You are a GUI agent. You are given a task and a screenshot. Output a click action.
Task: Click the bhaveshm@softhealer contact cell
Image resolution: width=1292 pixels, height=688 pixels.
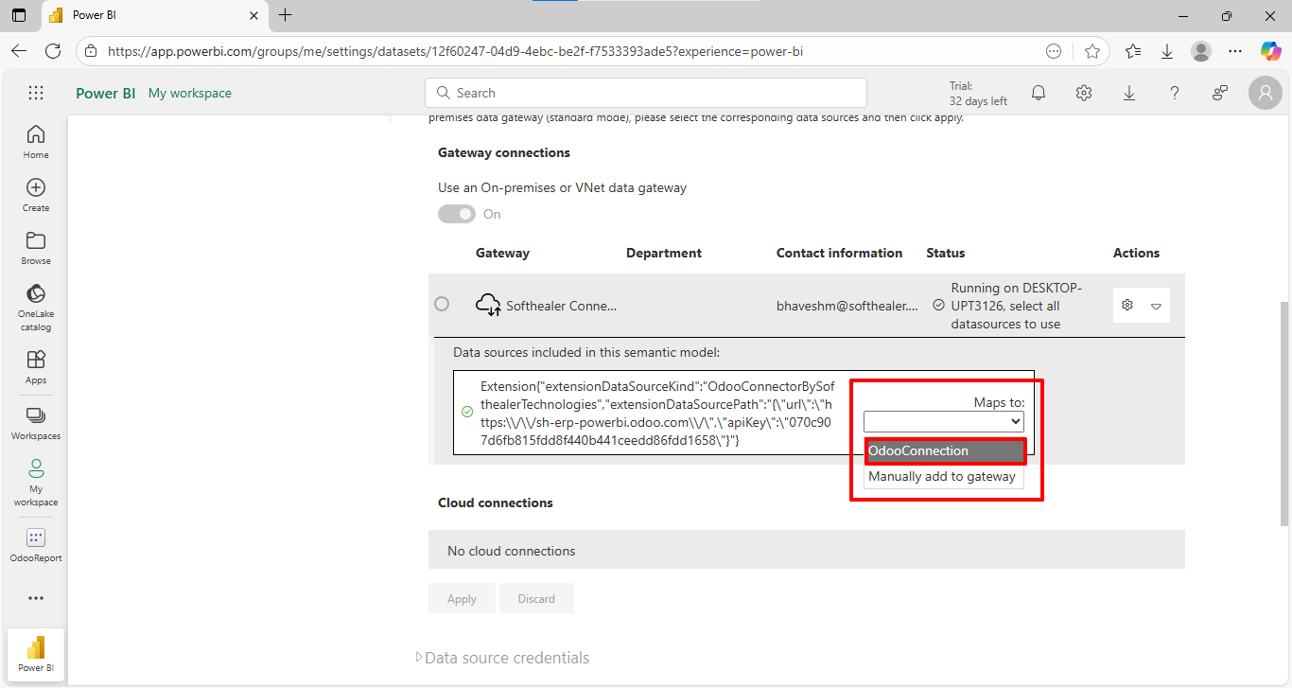pos(847,306)
